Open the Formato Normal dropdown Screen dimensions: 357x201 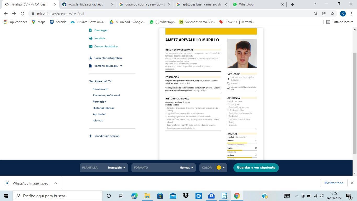[164, 167]
